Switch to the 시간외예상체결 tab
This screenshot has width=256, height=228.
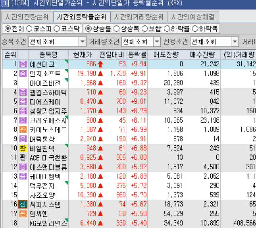[193, 17]
